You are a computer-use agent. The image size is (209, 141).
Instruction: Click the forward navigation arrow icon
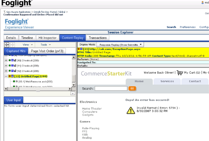tap(12, 45)
